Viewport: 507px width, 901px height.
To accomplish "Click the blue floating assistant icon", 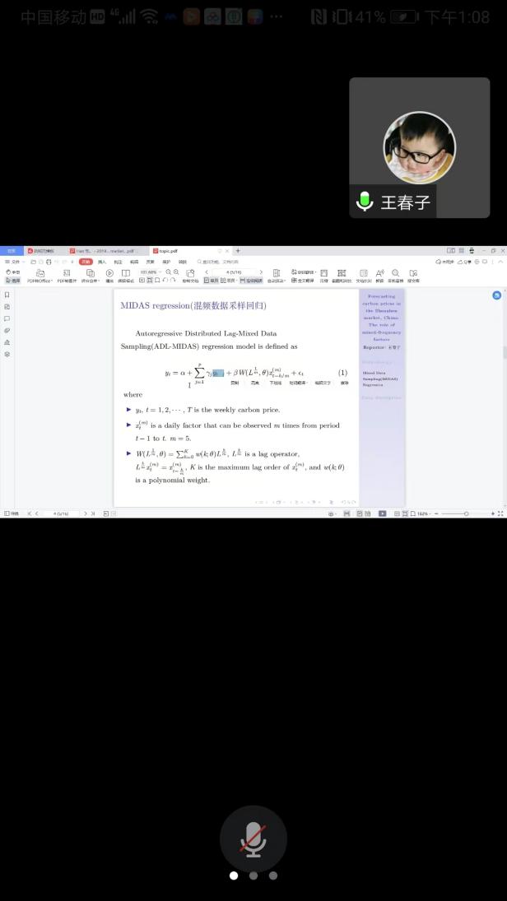I will [497, 295].
